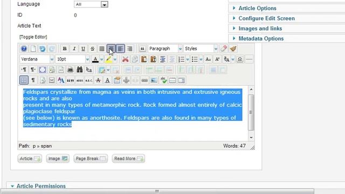
Task: Toggle justify full alignment
Action: click(x=102, y=48)
